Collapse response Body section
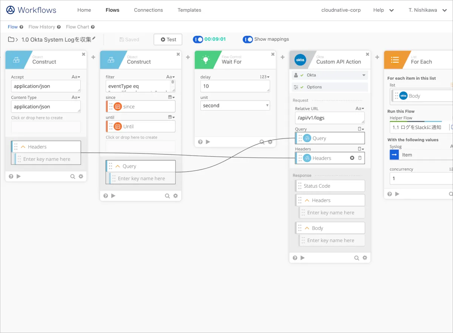The height and width of the screenshot is (333, 453). tap(307, 228)
